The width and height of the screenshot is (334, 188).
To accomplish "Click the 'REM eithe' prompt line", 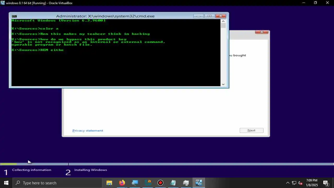I will click(x=38, y=50).
